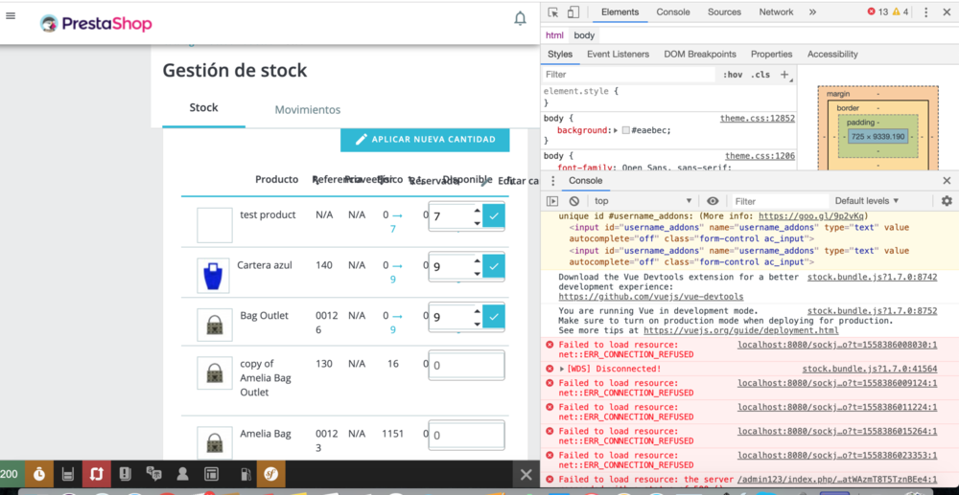Open the DOM Breakpoints pane tab
Image resolution: width=959 pixels, height=495 pixels.
[x=700, y=55]
